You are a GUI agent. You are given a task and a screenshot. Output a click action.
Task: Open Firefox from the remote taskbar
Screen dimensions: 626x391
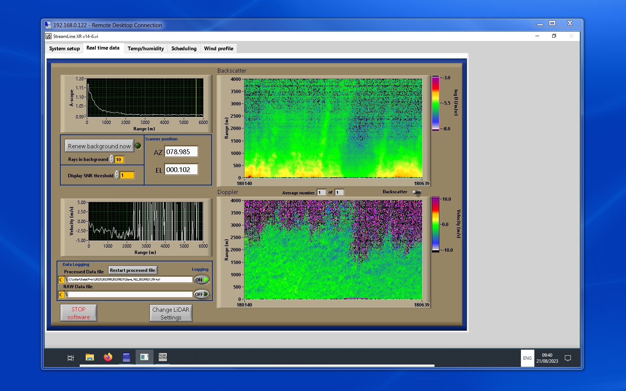(x=108, y=357)
